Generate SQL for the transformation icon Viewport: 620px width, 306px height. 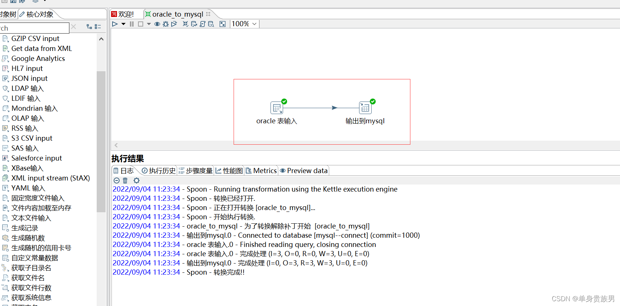(203, 24)
